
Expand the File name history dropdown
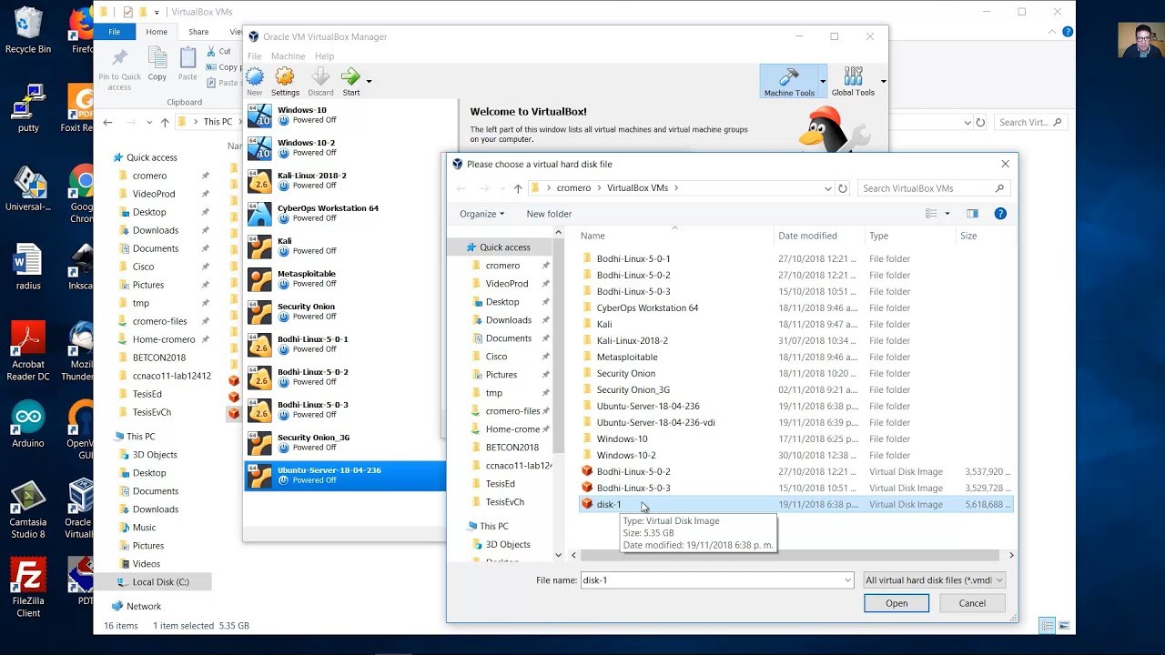(x=847, y=579)
